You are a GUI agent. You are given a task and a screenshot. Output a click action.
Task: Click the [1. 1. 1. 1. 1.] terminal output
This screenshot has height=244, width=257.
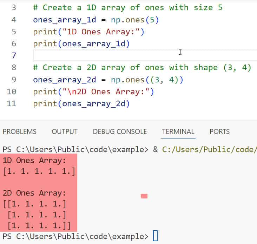(x=39, y=171)
